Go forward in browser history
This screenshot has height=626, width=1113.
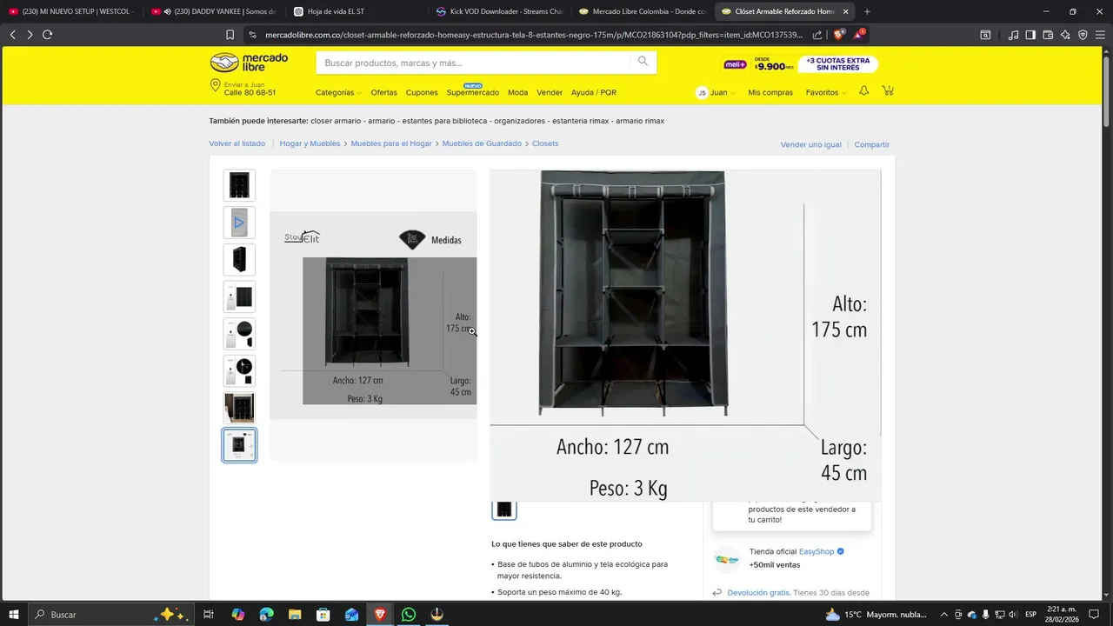[x=30, y=35]
